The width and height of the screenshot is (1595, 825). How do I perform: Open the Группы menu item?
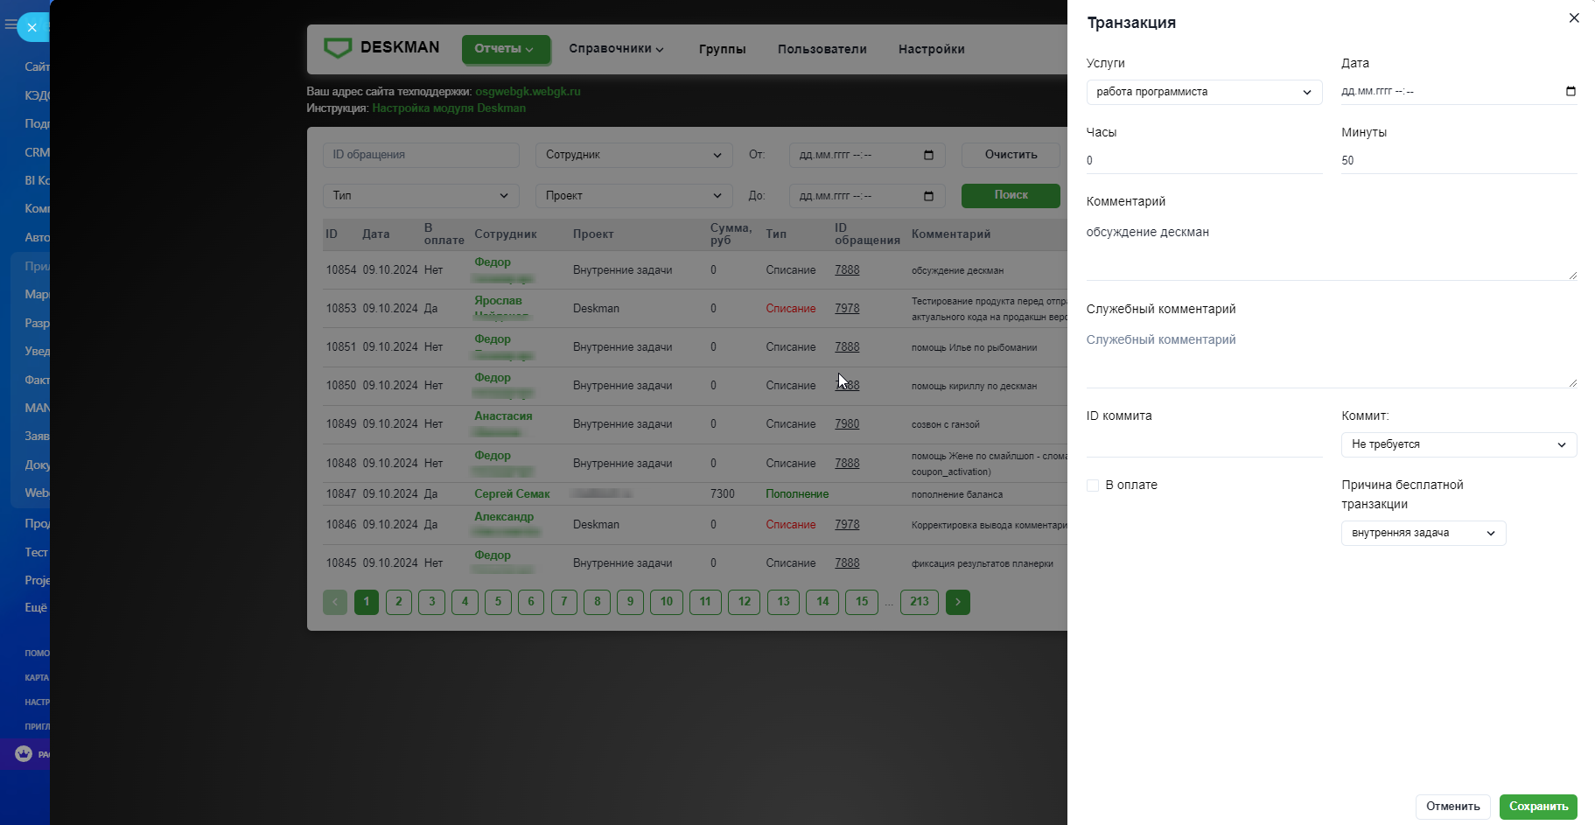click(723, 49)
